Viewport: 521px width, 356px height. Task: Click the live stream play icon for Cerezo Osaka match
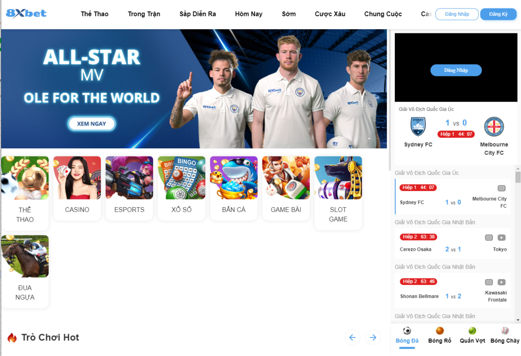point(501,237)
